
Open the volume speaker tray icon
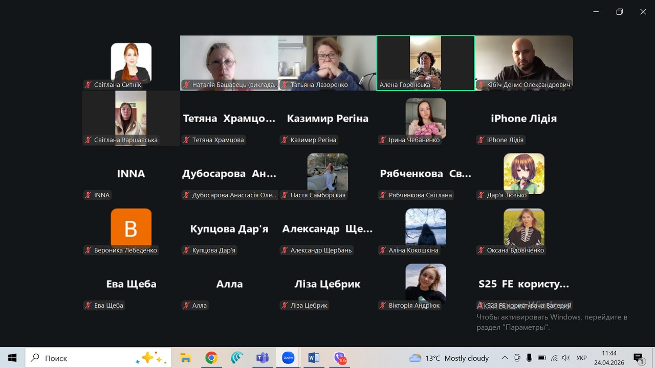pyautogui.click(x=565, y=358)
